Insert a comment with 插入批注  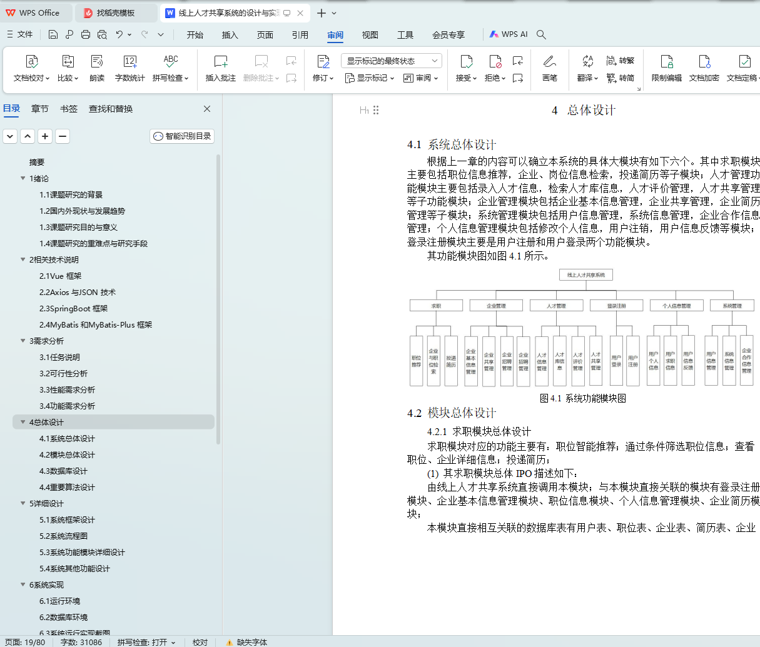click(221, 68)
